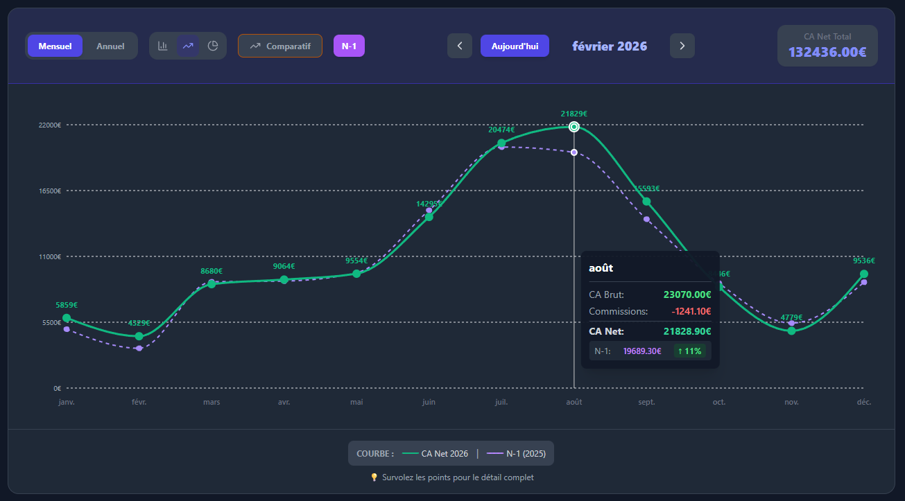Toggle the Comparatif mode button
This screenshot has width=905, height=501.
[280, 46]
